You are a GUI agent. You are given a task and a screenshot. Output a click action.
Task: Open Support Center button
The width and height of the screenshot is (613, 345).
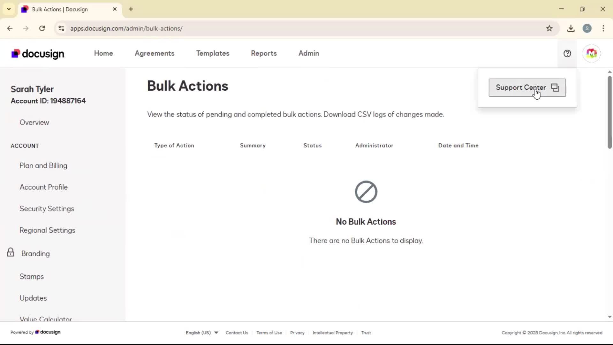pyautogui.click(x=527, y=88)
